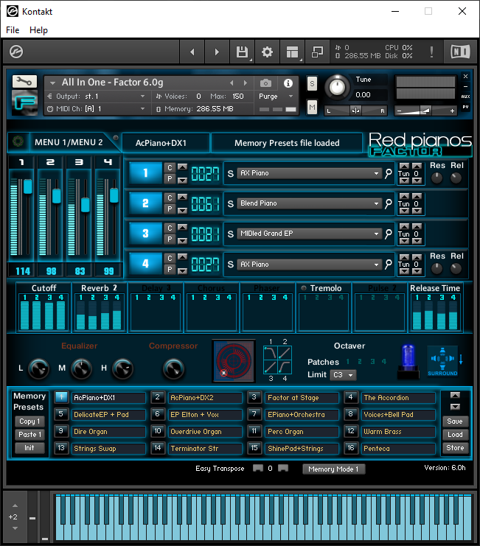Click the layer 3 volume fader at 83
The height and width of the screenshot is (546, 480).
tap(86, 205)
